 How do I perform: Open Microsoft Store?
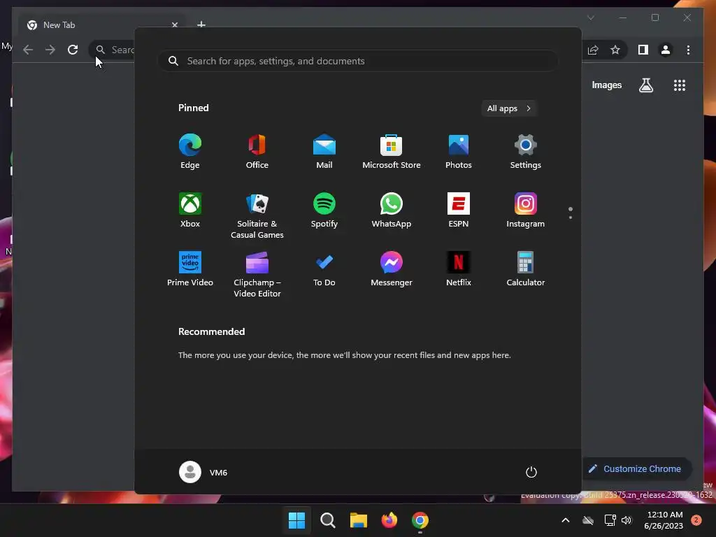point(392,151)
